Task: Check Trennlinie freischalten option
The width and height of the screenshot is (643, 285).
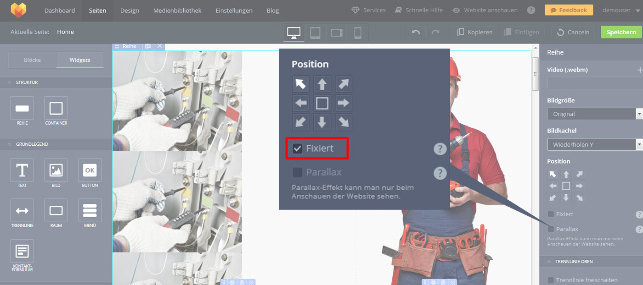Action: click(551, 280)
